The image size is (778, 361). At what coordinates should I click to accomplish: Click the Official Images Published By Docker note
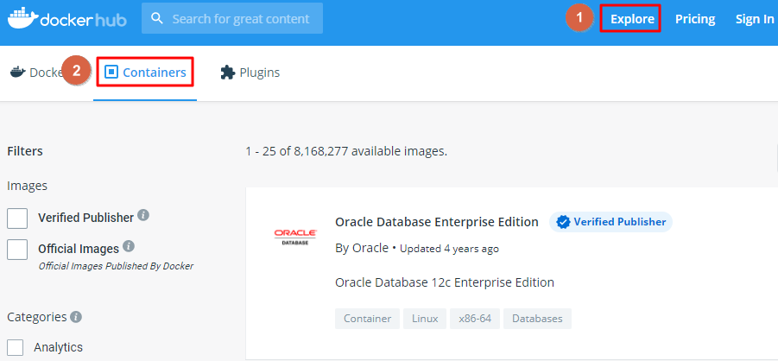point(116,266)
